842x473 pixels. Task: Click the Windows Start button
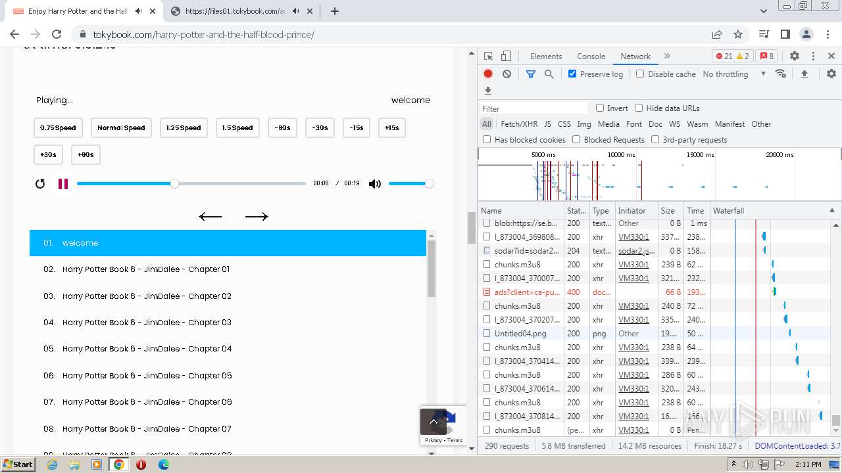pyautogui.click(x=18, y=464)
